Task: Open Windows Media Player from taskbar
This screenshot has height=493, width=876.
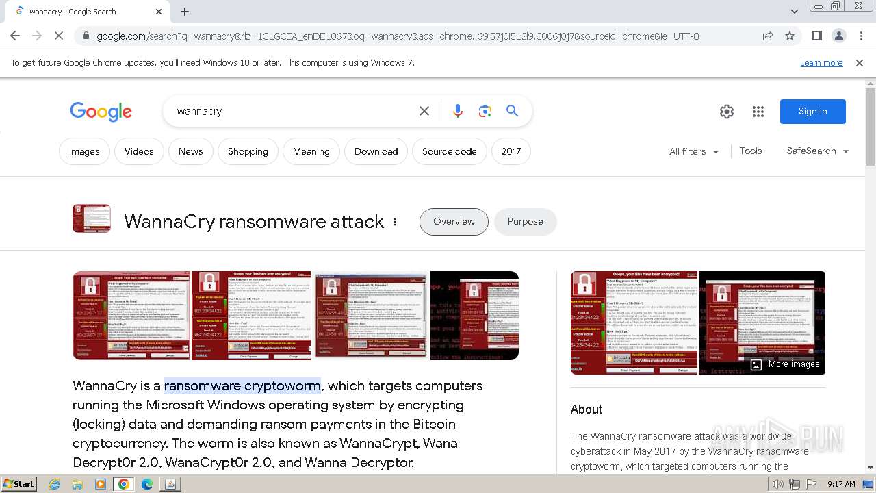Action: click(101, 484)
